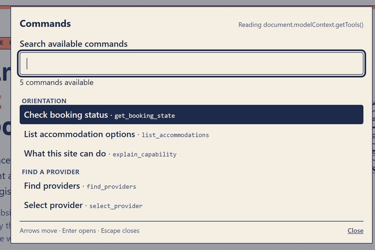
Task: Click the FIND A PROVIDER group heading
Action: pyautogui.click(x=51, y=172)
